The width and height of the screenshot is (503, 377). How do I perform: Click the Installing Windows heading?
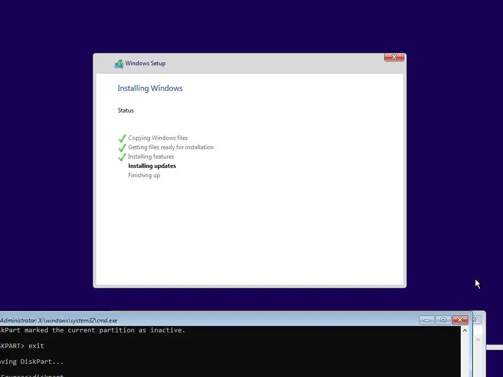[150, 88]
